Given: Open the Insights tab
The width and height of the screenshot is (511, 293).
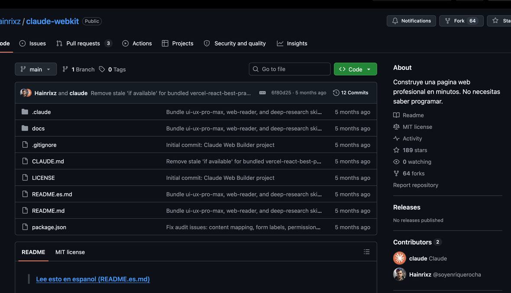Looking at the screenshot, I should [292, 43].
